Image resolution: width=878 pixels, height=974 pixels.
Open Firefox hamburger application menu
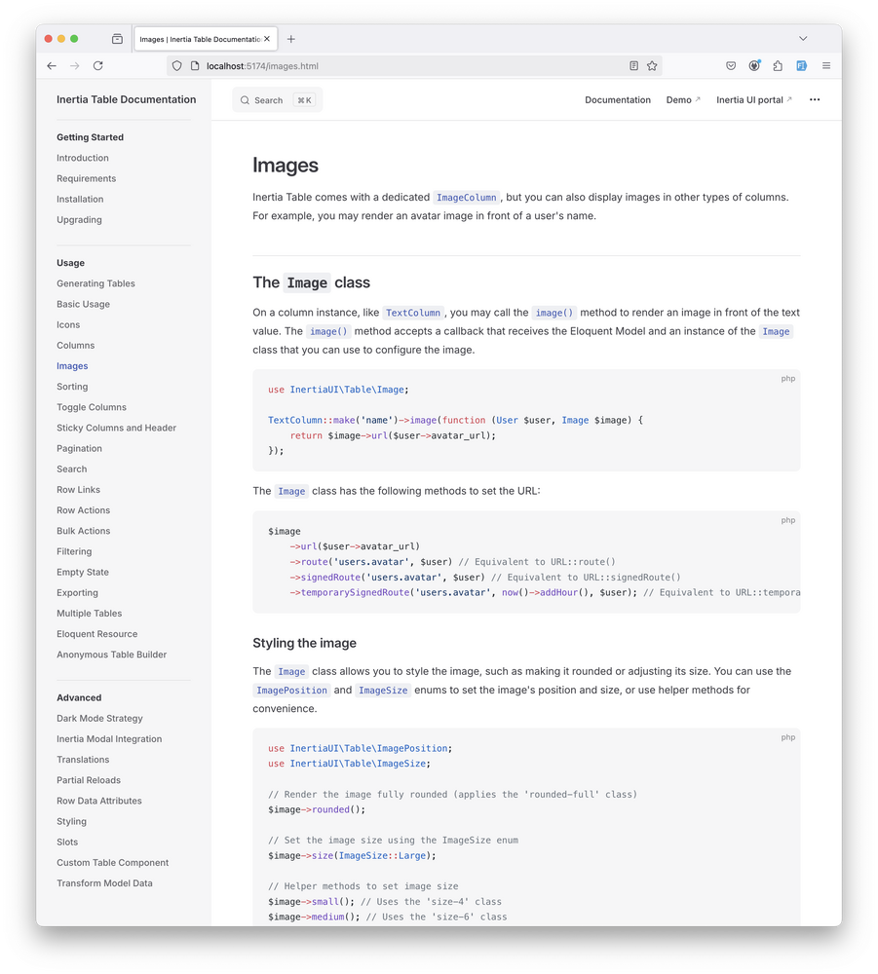tap(825, 66)
